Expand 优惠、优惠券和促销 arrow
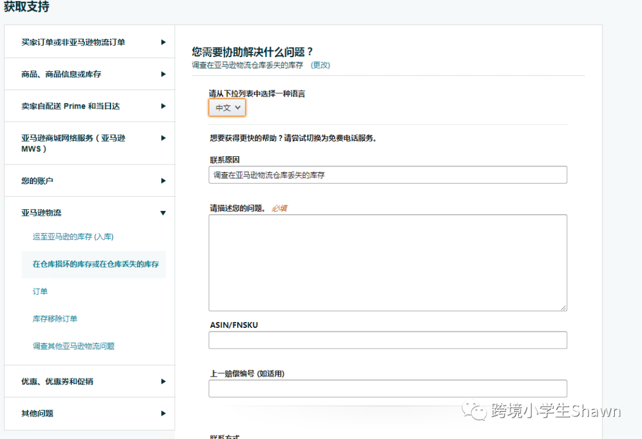The height and width of the screenshot is (439, 642). (163, 381)
